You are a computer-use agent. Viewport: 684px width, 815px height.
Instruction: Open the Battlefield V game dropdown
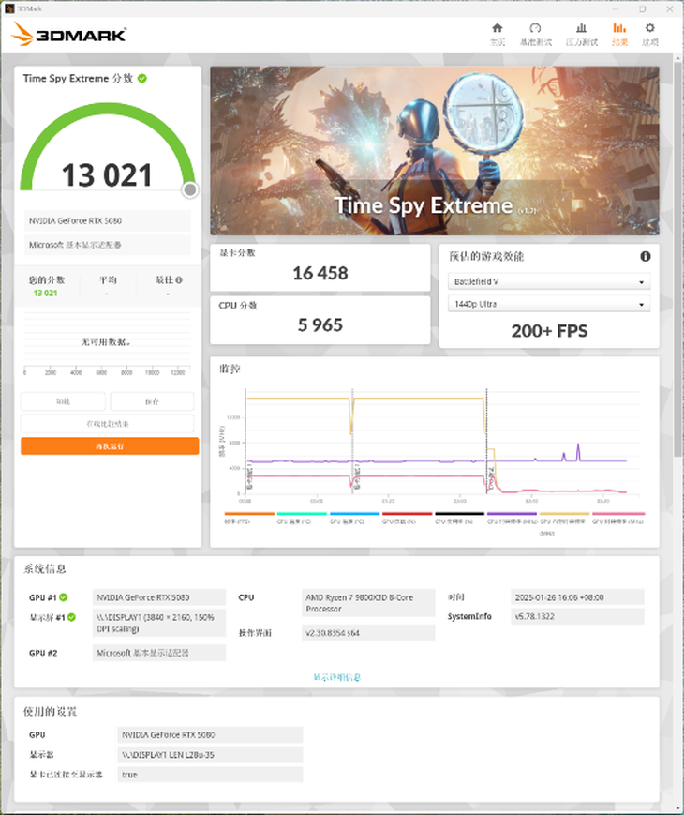[549, 281]
